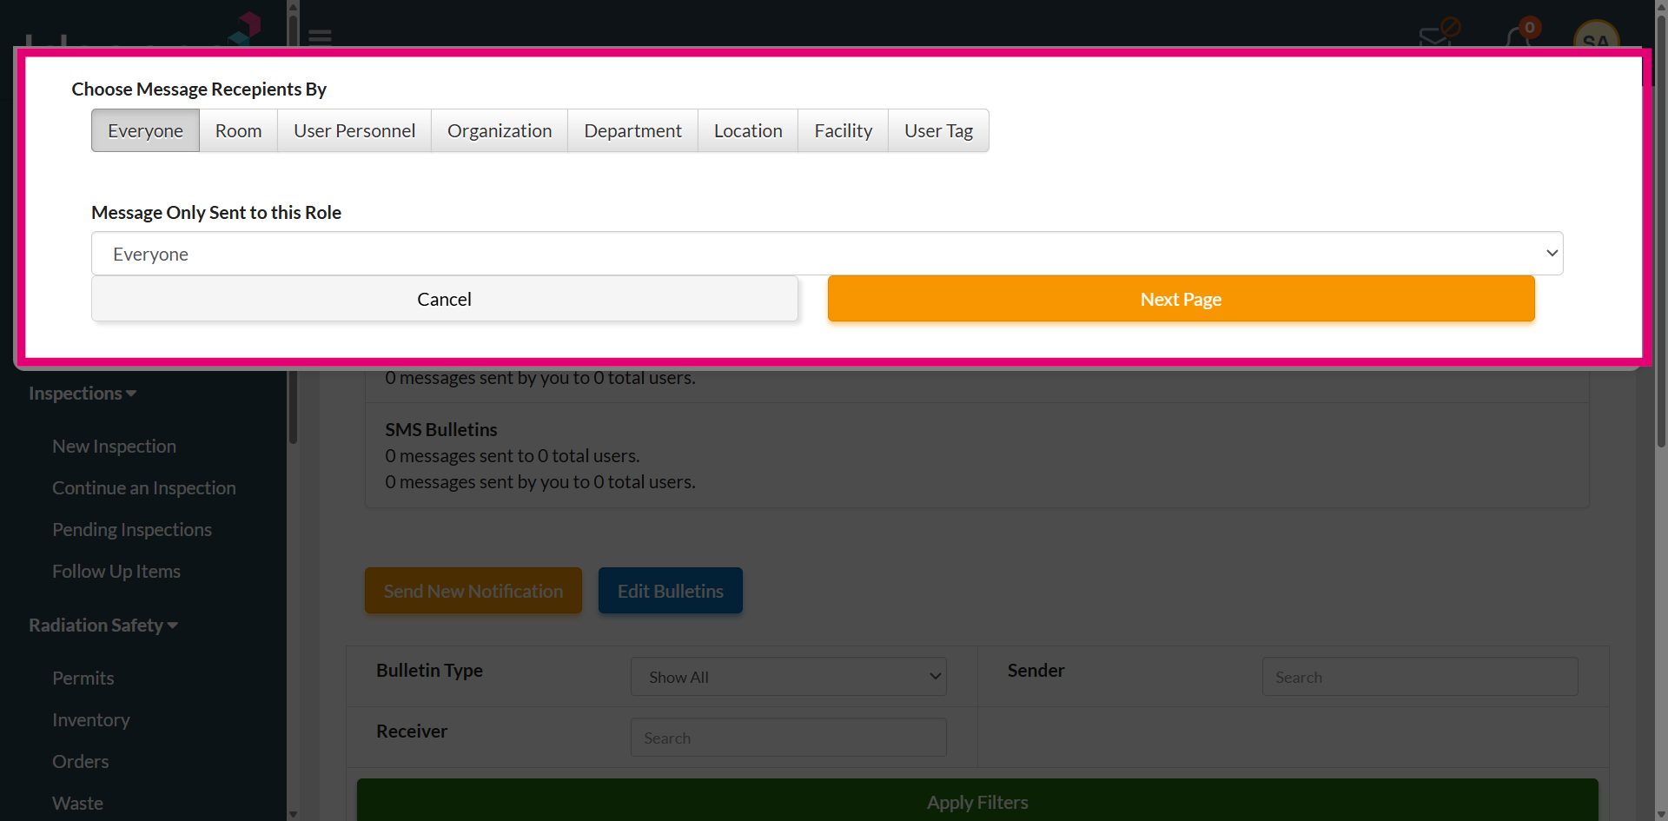Open the hamburger menu icon

(320, 36)
